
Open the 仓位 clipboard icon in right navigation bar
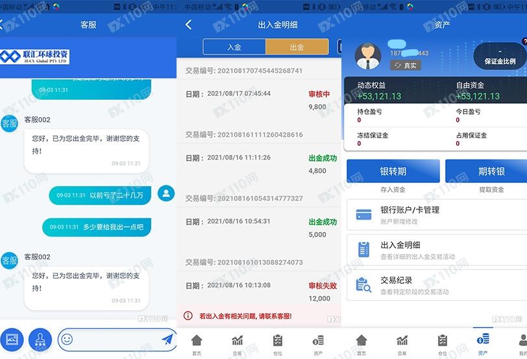coord(443,344)
